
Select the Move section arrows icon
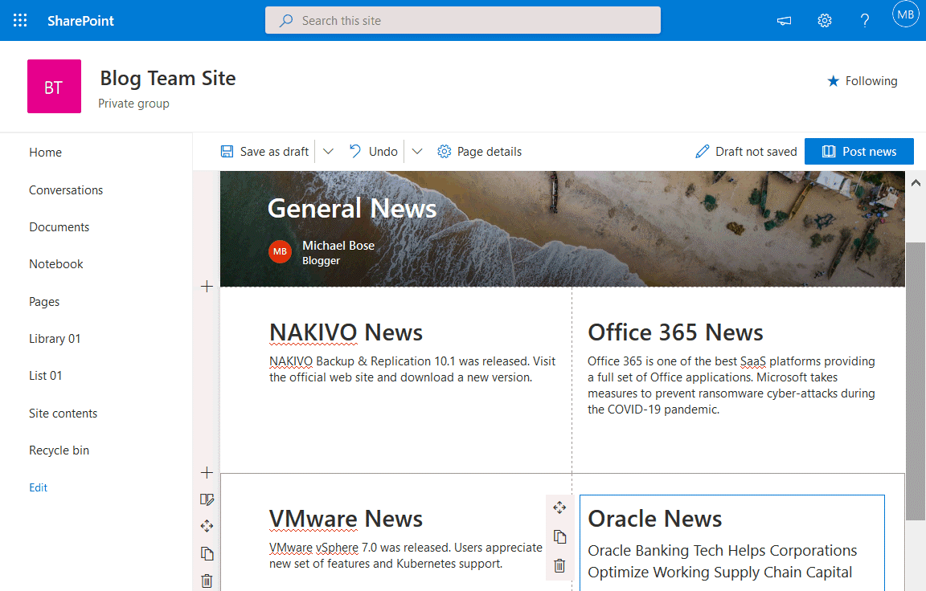207,526
